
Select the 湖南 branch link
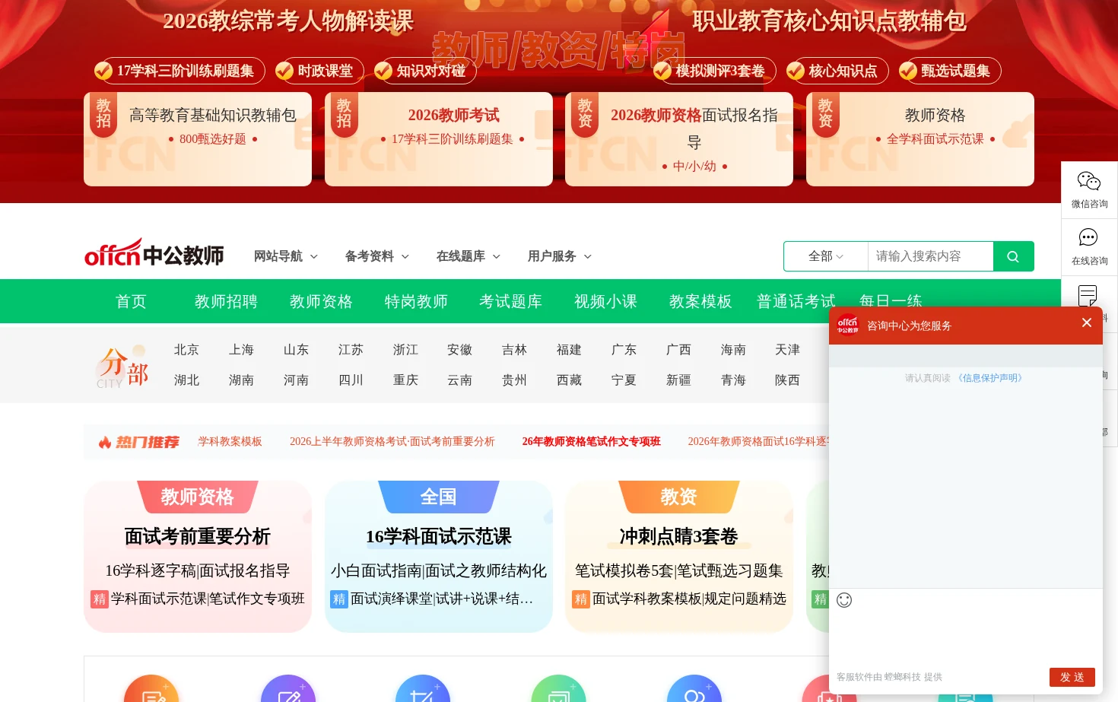[x=241, y=380]
